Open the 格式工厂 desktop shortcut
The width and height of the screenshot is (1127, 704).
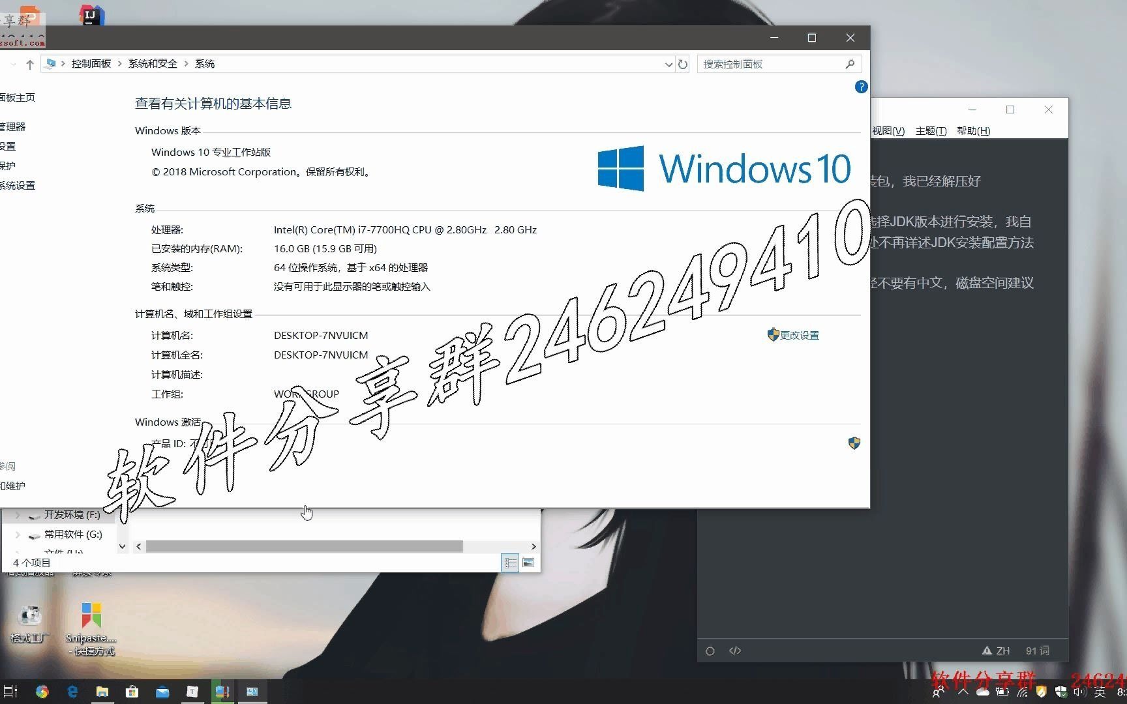29,624
